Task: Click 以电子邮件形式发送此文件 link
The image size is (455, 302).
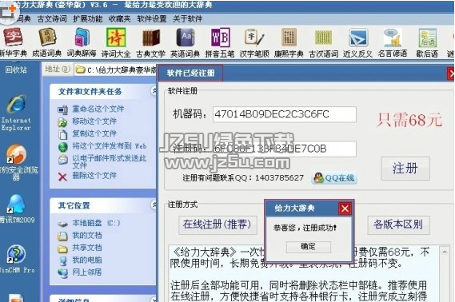Action: [109, 161]
